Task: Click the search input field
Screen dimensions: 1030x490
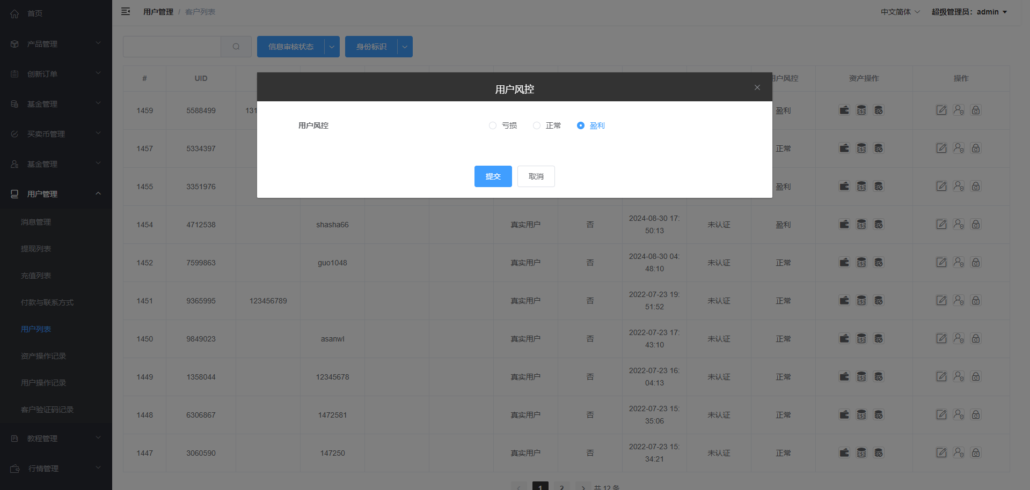Action: tap(172, 47)
